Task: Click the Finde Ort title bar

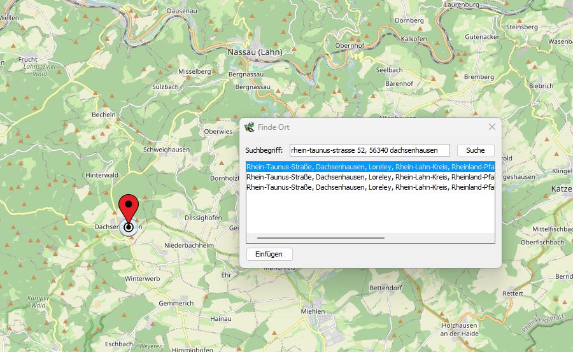Action: [369, 127]
